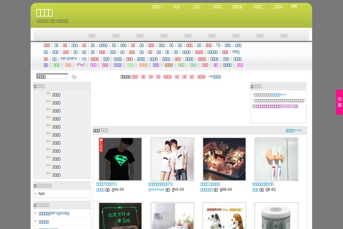Open the blue link ending with >>> in product header

[x=294, y=131]
